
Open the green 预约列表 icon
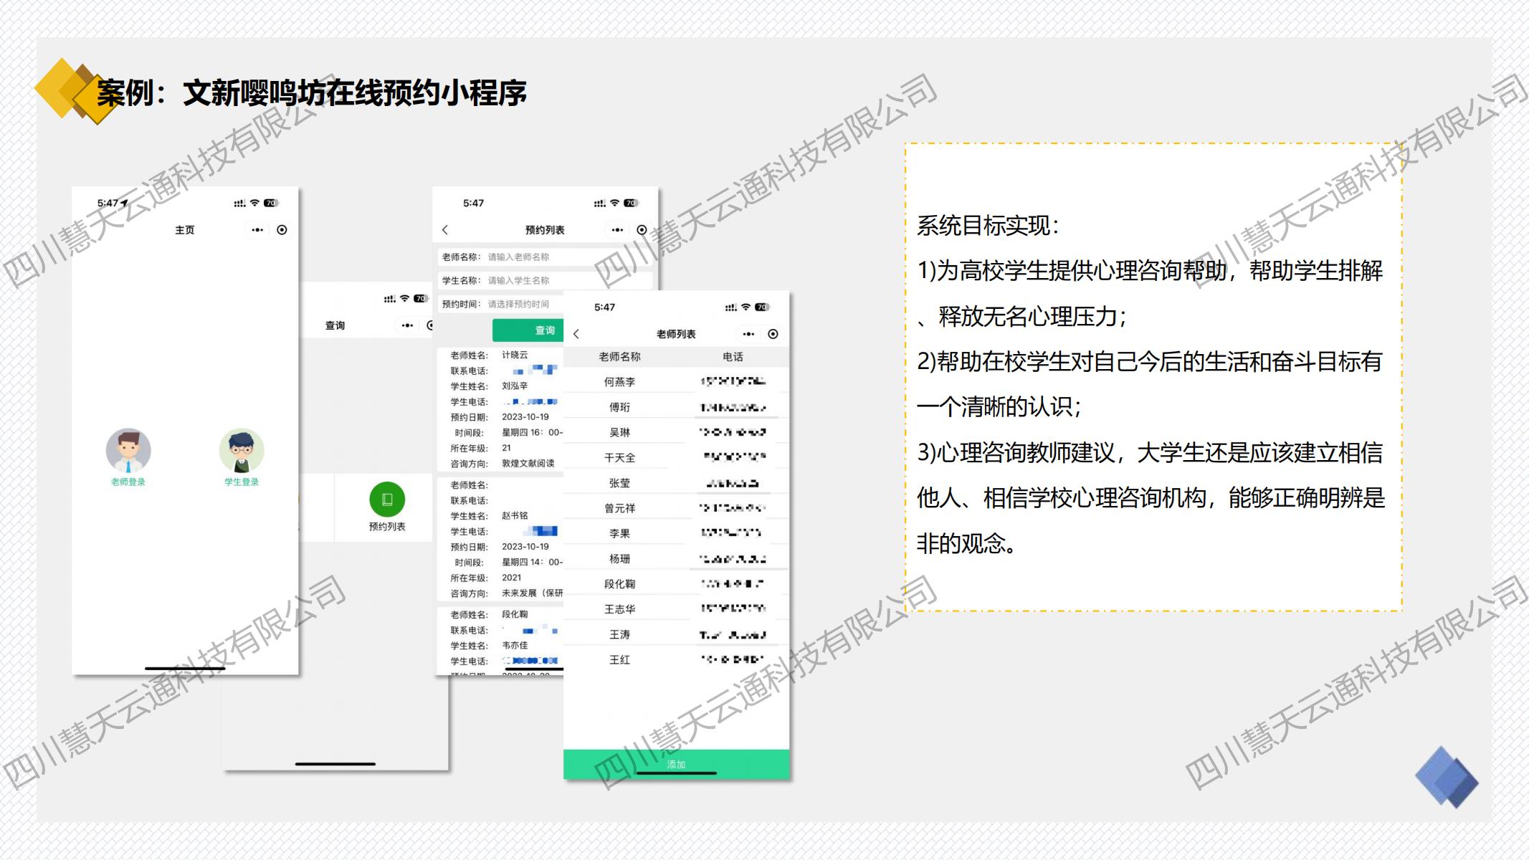pyautogui.click(x=387, y=500)
